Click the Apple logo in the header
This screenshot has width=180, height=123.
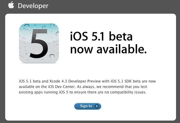11,5
